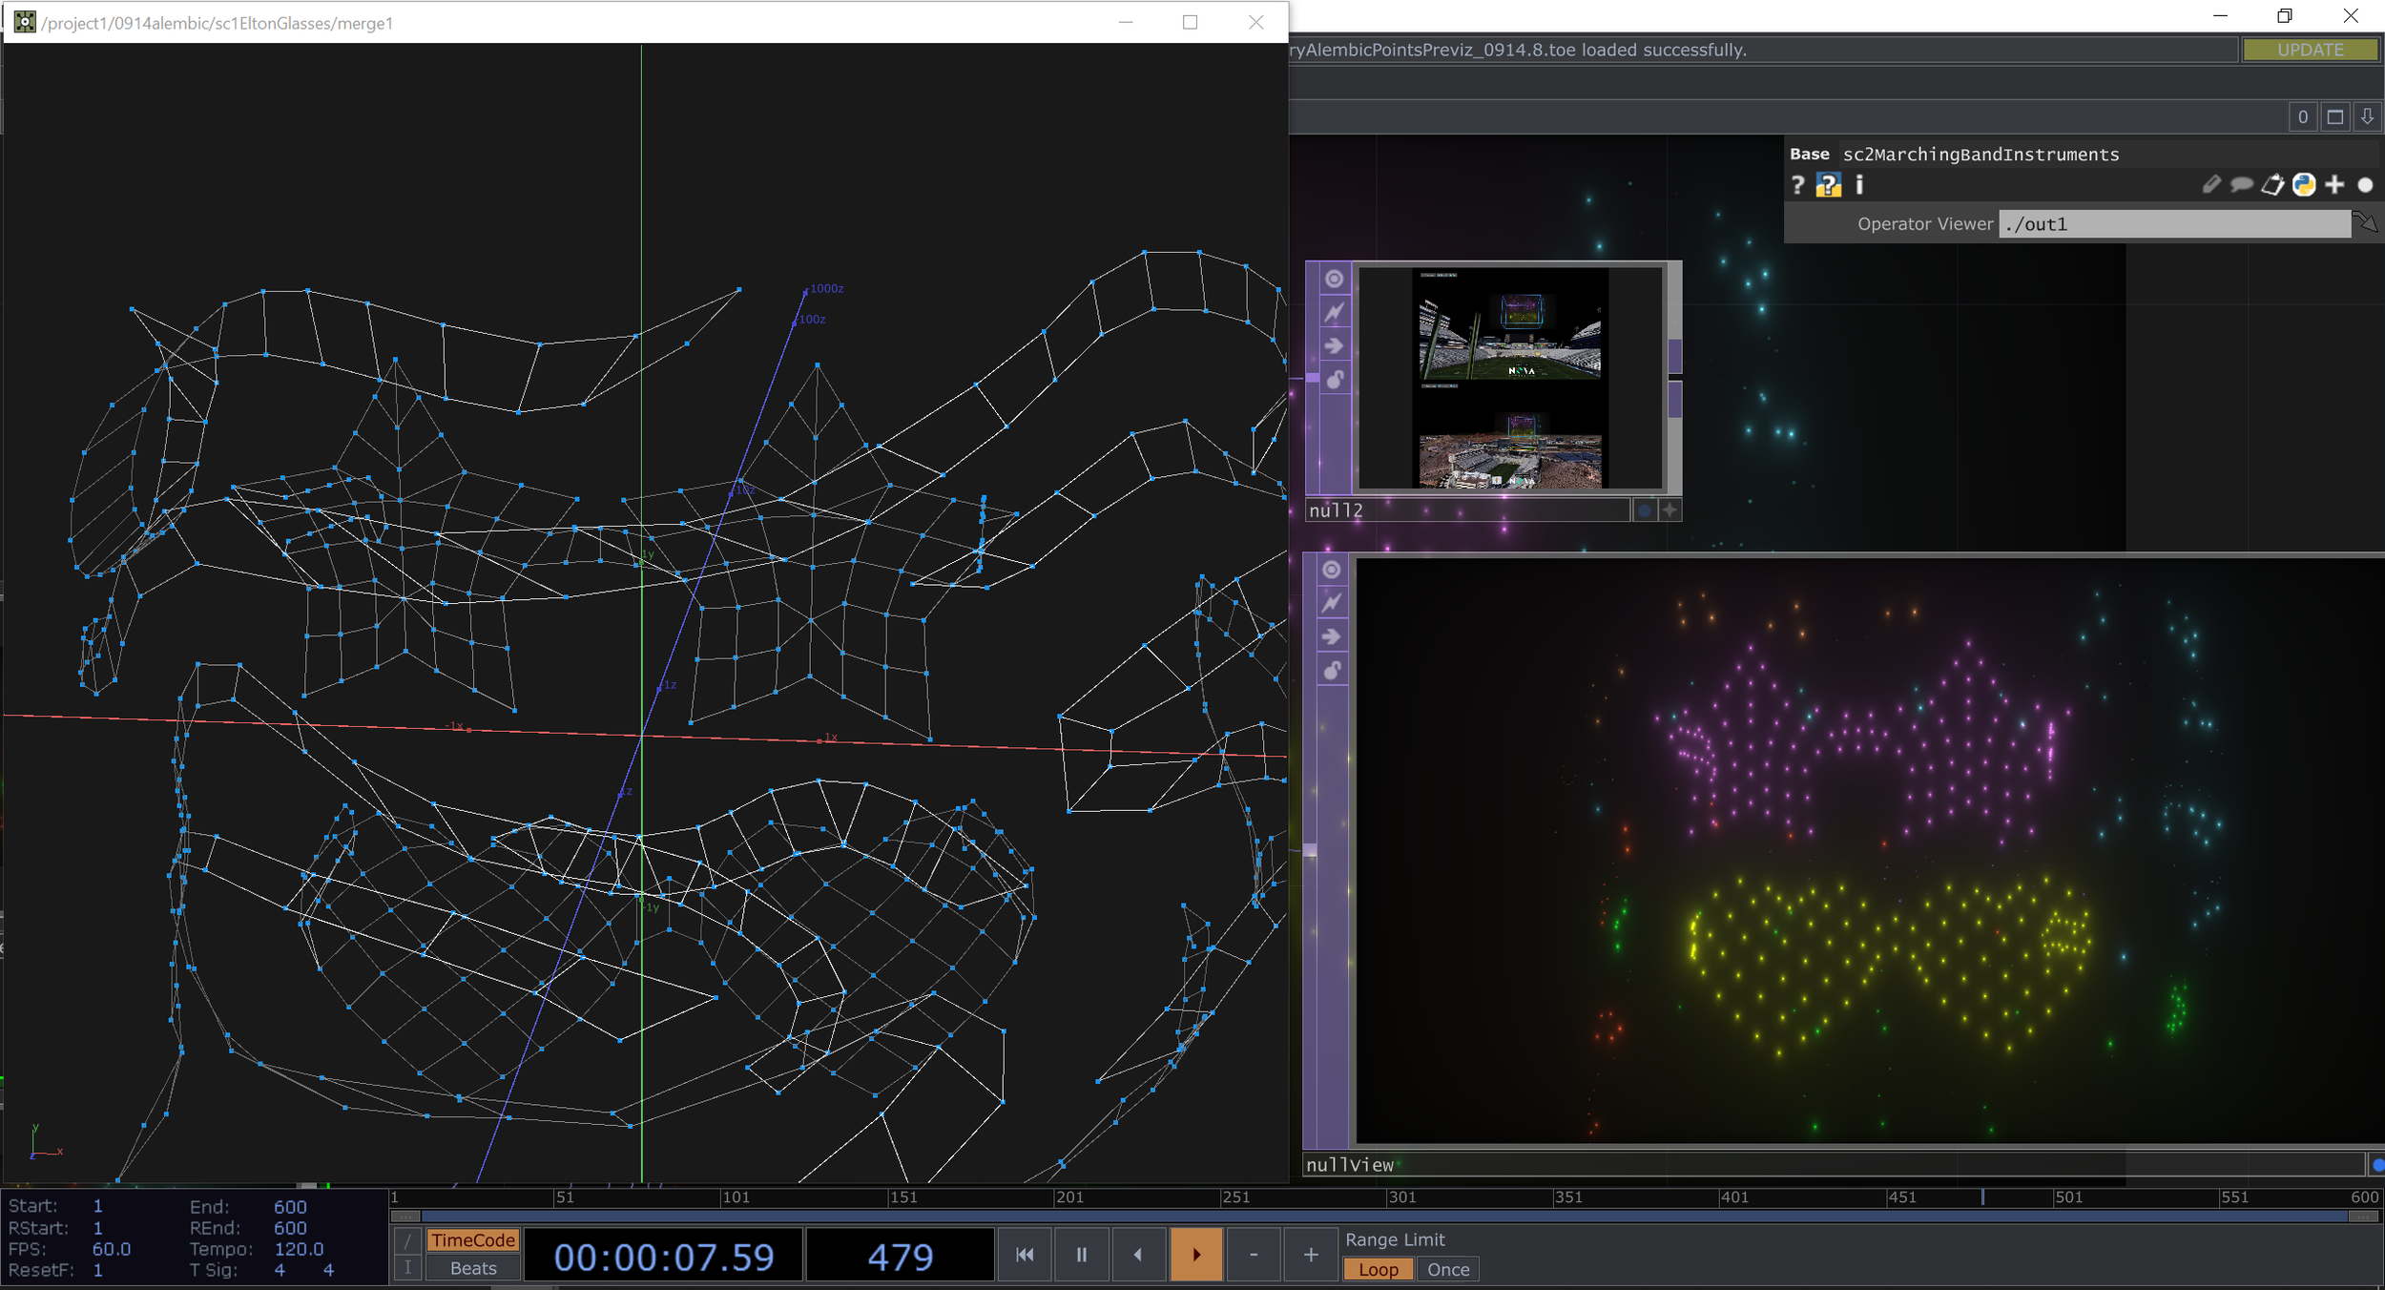The height and width of the screenshot is (1290, 2385).
Task: Click the comment speech bubble icon
Action: pyautogui.click(x=2242, y=185)
